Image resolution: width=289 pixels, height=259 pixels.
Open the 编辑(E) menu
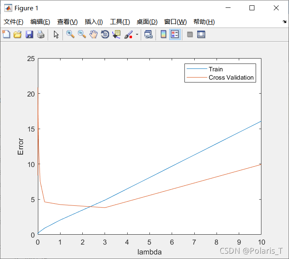40,22
